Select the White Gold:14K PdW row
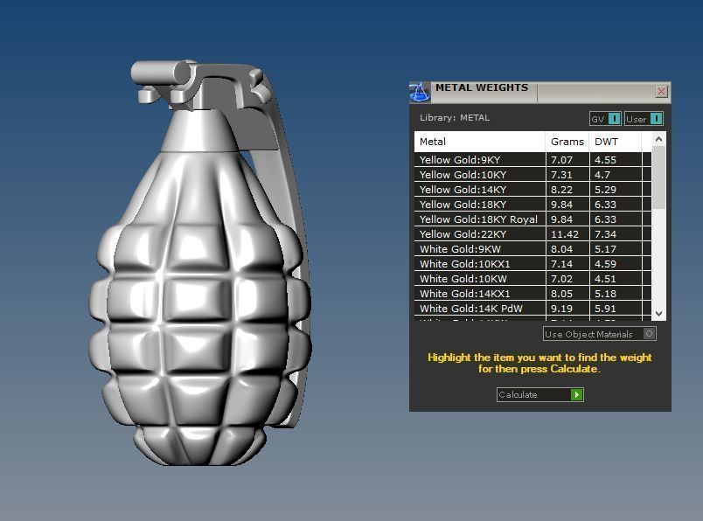 click(x=532, y=308)
